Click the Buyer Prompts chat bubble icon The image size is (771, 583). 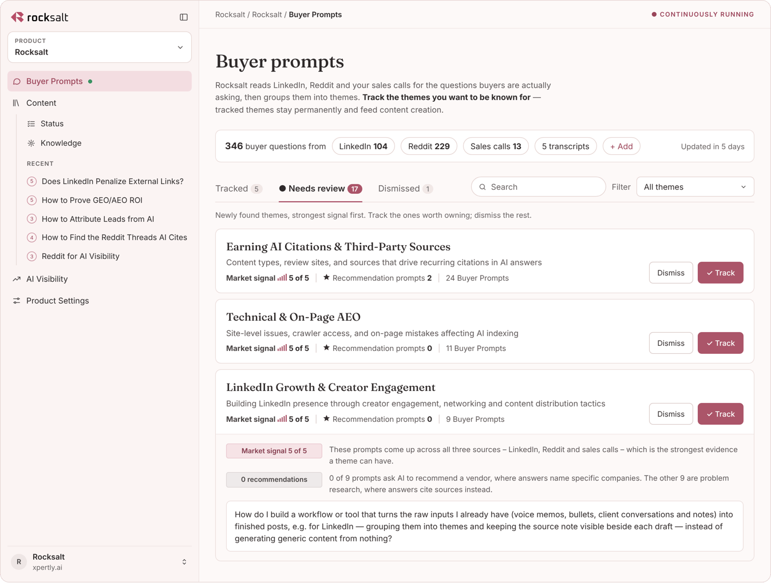click(x=17, y=81)
